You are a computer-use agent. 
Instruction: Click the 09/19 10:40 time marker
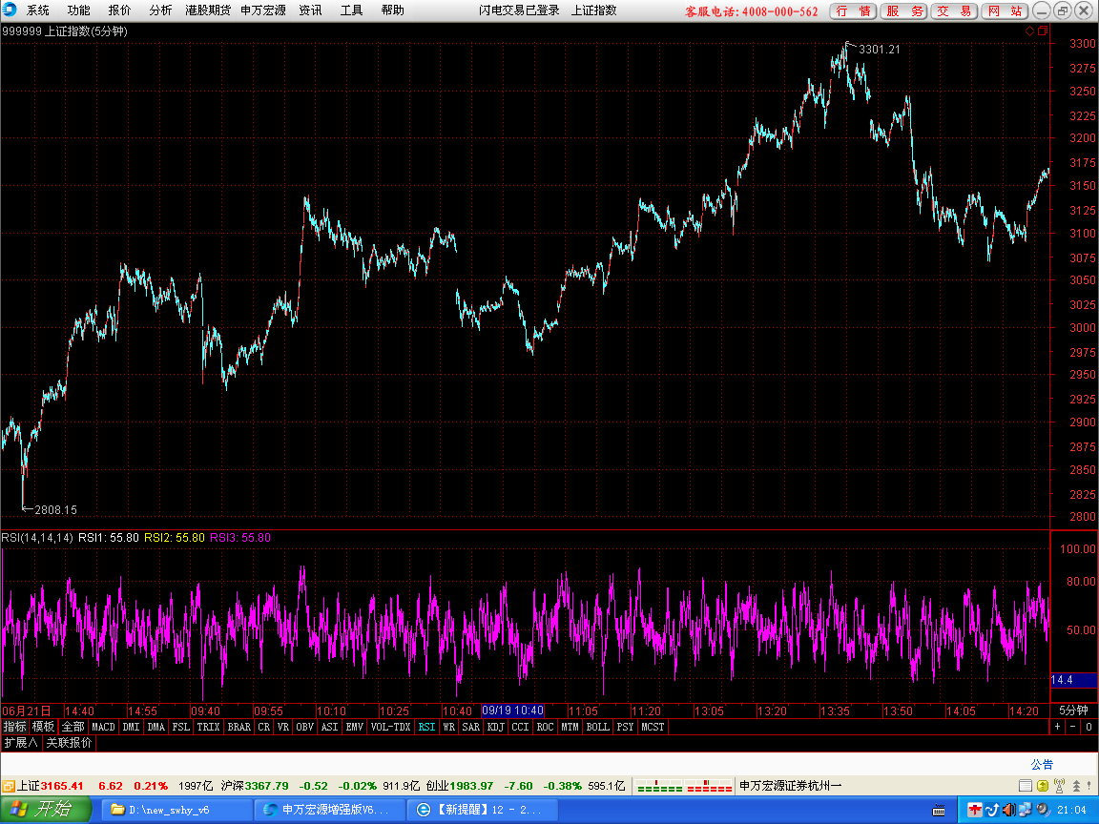tap(512, 711)
